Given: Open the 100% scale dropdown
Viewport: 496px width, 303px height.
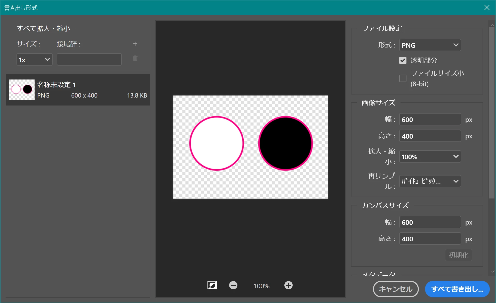Looking at the screenshot, I should click(430, 157).
